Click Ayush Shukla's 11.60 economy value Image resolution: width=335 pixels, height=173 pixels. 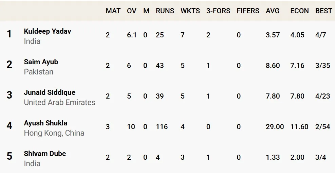click(x=299, y=127)
